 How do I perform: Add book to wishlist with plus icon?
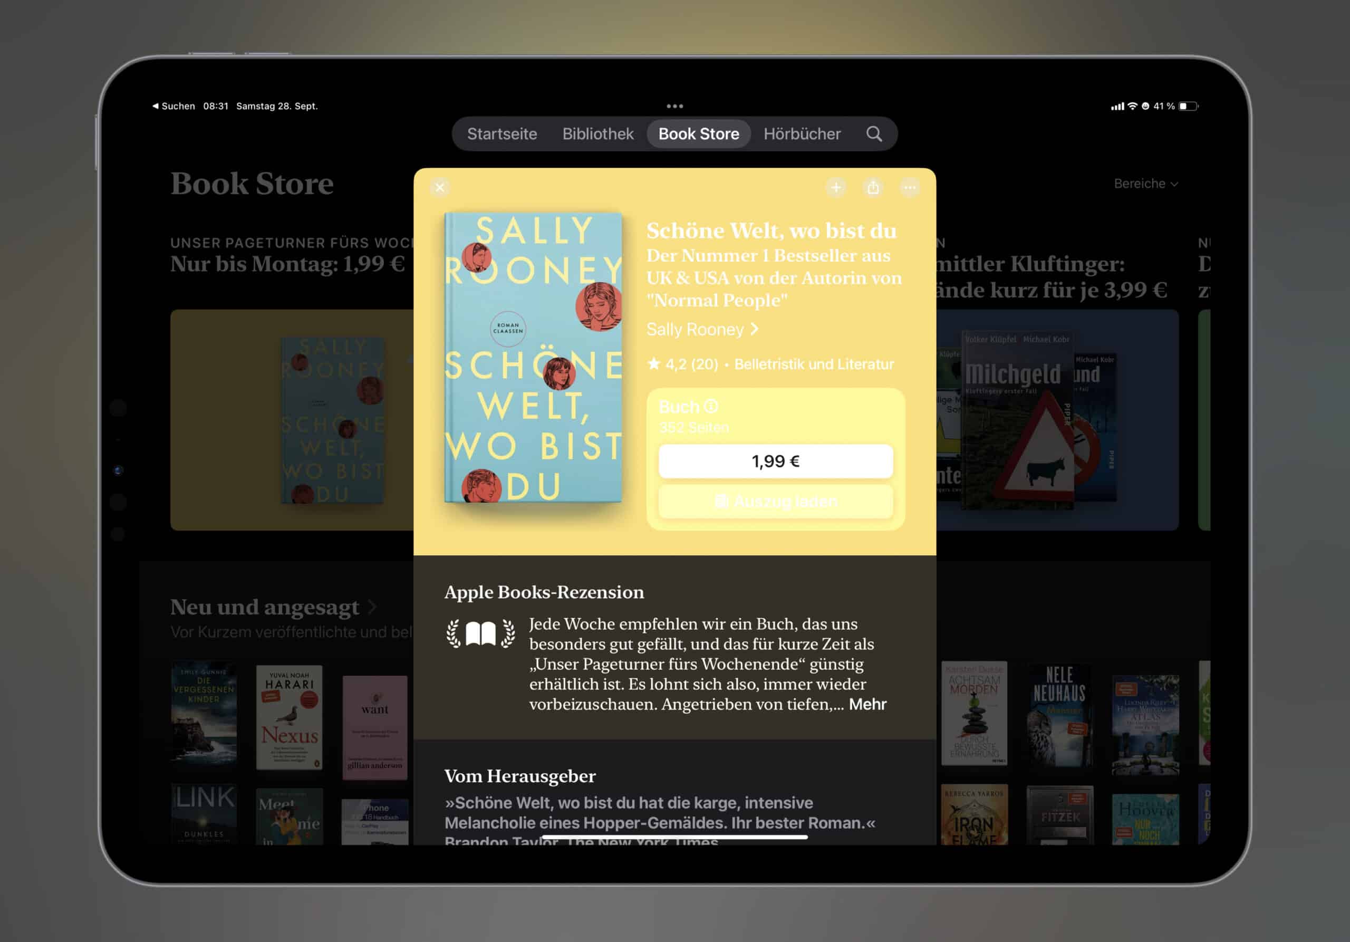point(836,188)
